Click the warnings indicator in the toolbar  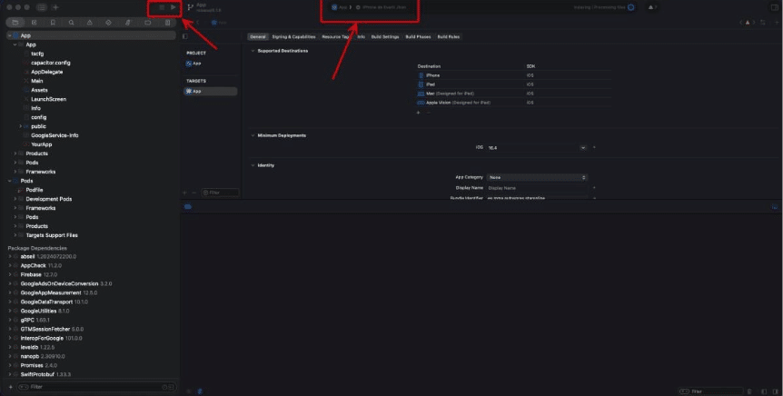point(651,7)
